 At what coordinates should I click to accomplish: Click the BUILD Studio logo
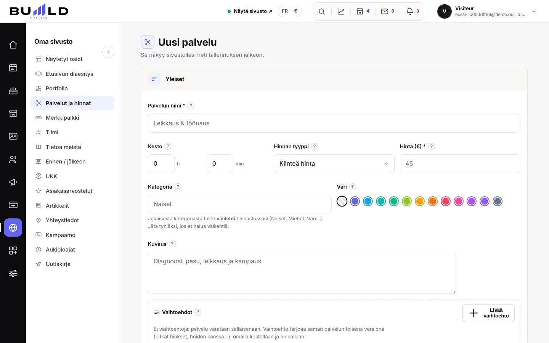point(39,11)
